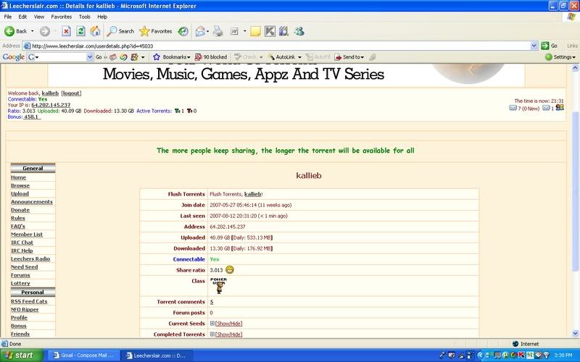Click the K icon in IE toolbar
This screenshot has width=580, height=362.
pyautogui.click(x=270, y=31)
